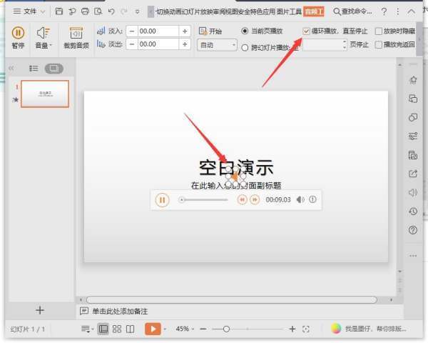Open the help icon in right sidebar

412,230
